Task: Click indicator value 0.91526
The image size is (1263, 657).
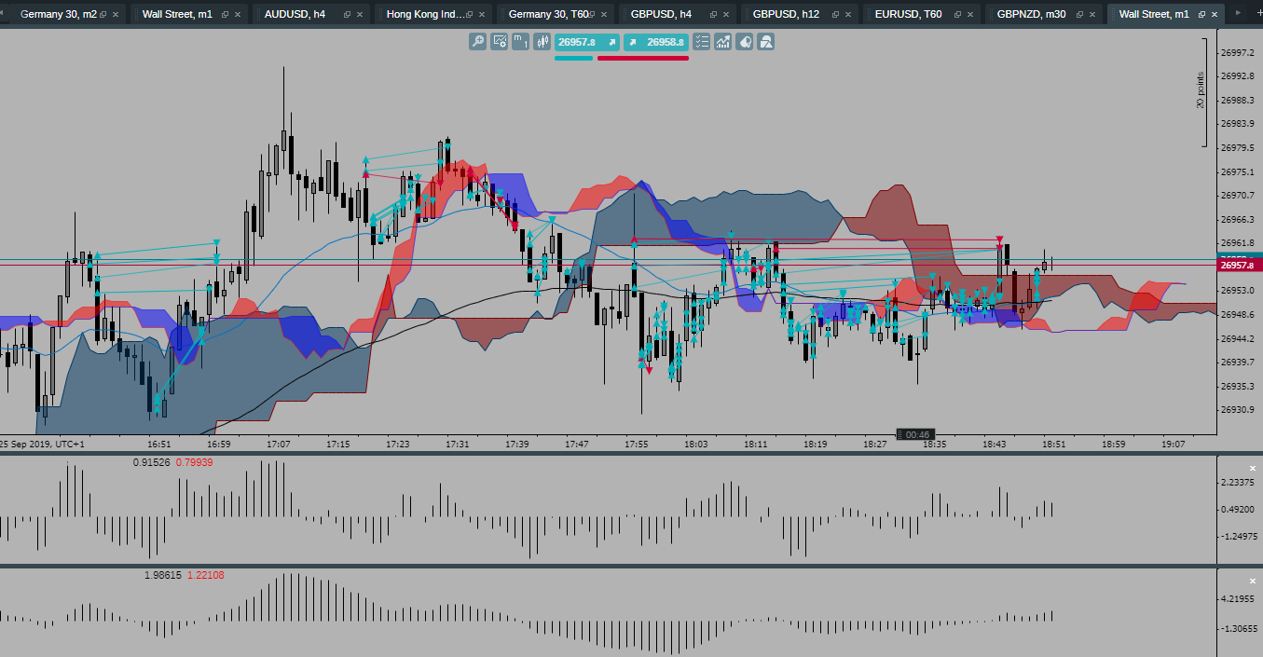Action: pyautogui.click(x=152, y=462)
